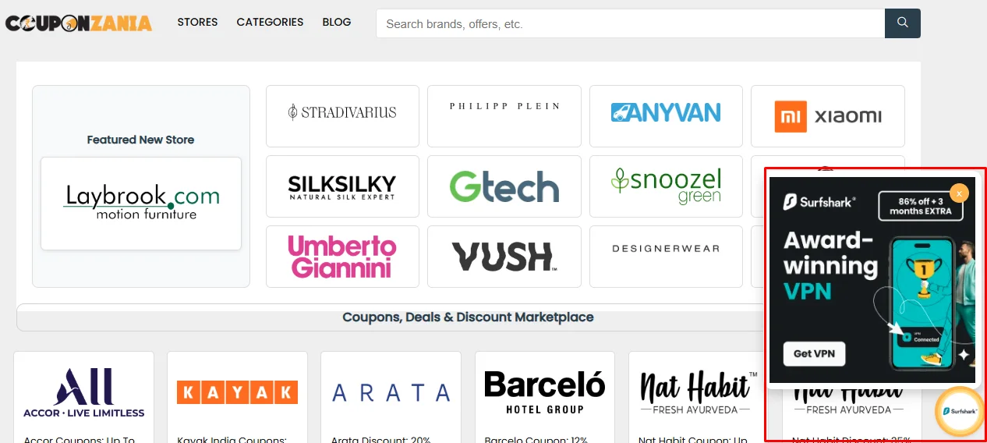Open the STORES menu
Viewport: 987px width, 443px height.
click(x=197, y=22)
